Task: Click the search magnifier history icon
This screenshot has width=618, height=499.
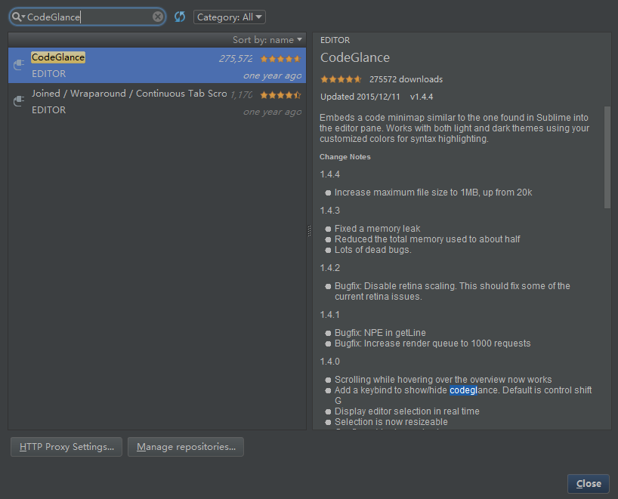Action: 18,17
